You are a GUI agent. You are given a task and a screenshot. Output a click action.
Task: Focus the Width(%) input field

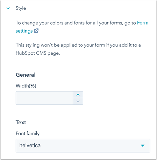point(44,98)
